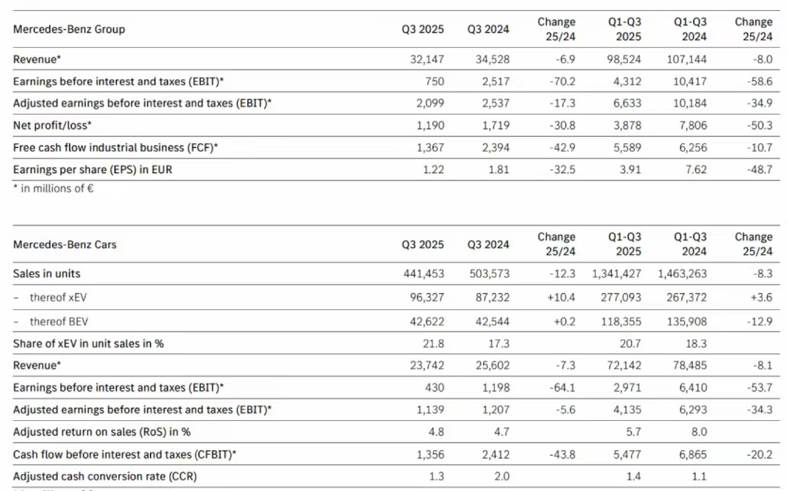This screenshot has width=788, height=491.
Task: Click the "Mercedes-Benz Group" table heading
Action: click(68, 29)
